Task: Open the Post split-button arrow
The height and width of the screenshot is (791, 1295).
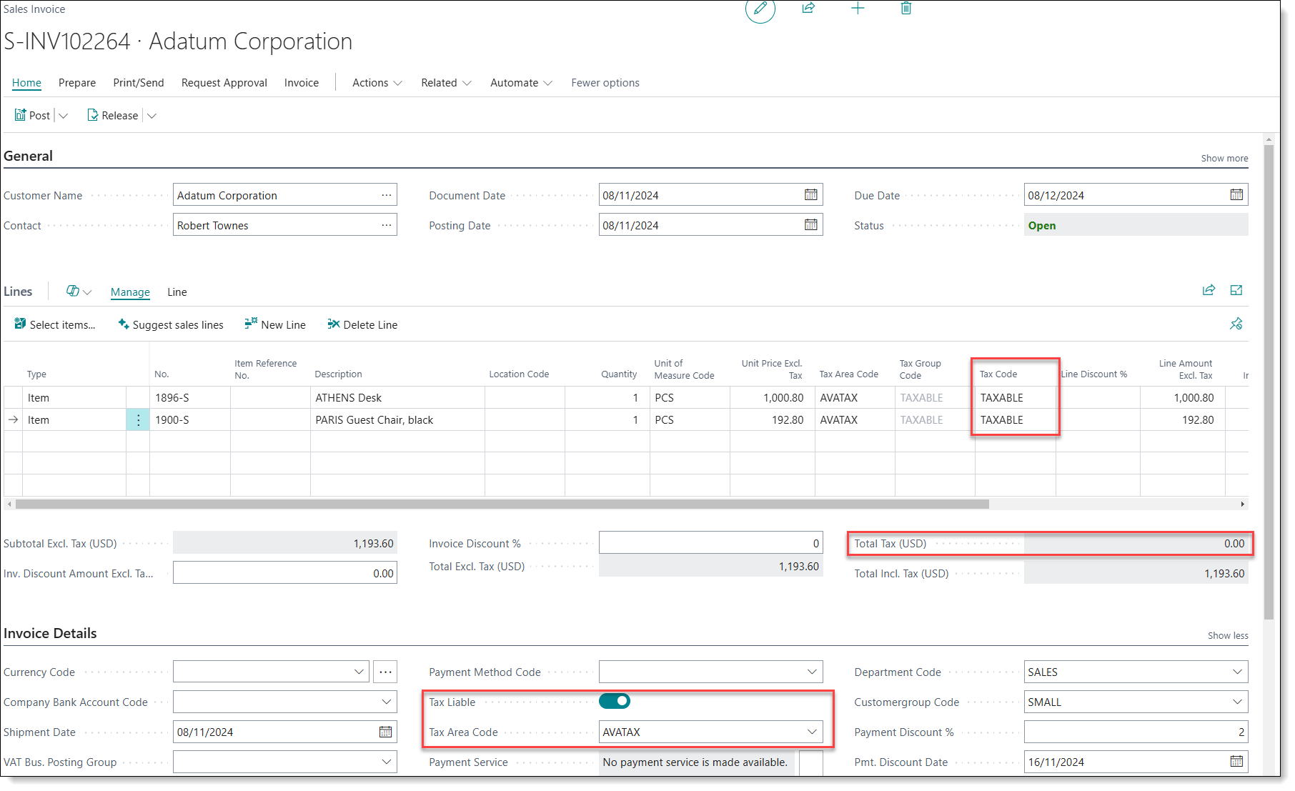Action: tap(64, 116)
